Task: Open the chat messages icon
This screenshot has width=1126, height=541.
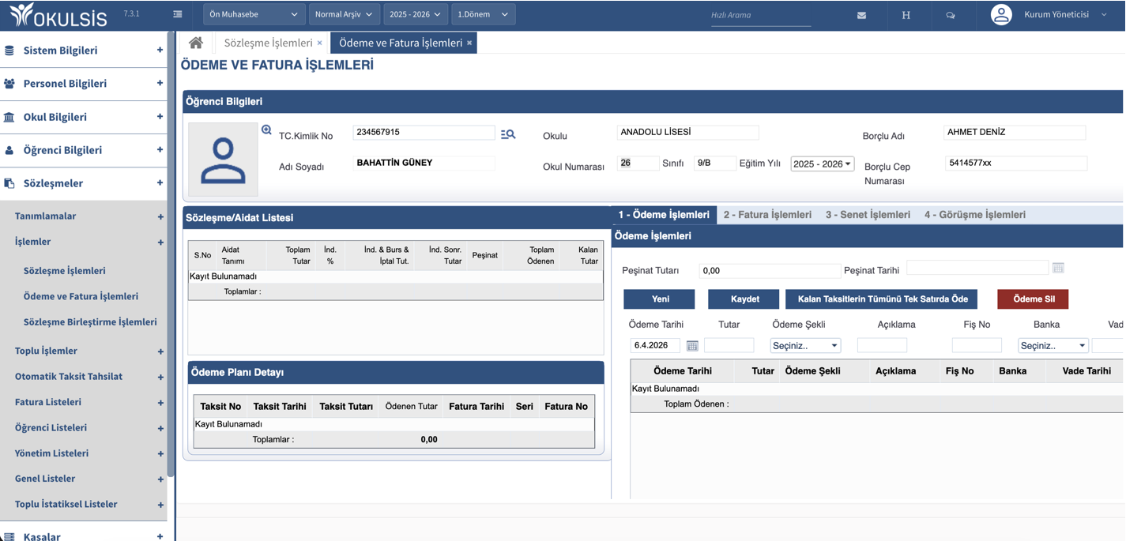Action: tap(951, 15)
